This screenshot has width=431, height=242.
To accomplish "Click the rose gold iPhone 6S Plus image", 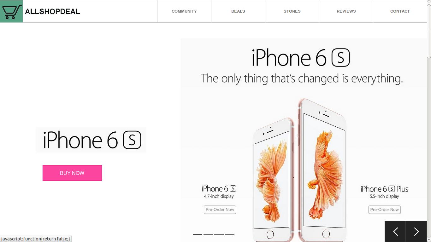I will pos(322,170).
